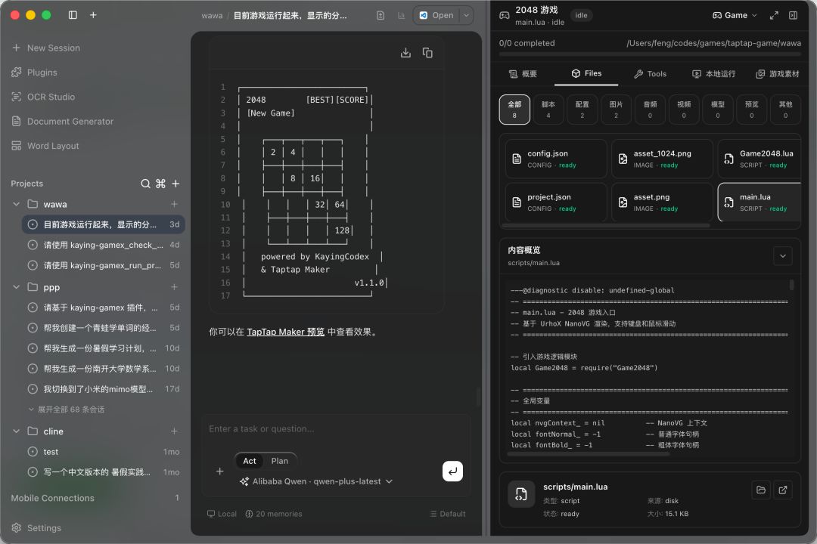Start a New Session

pyautogui.click(x=46, y=48)
